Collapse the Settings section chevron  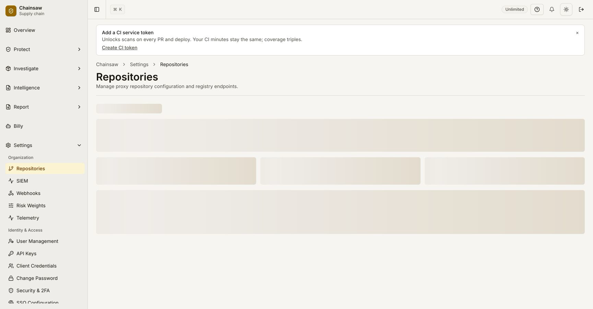[79, 145]
